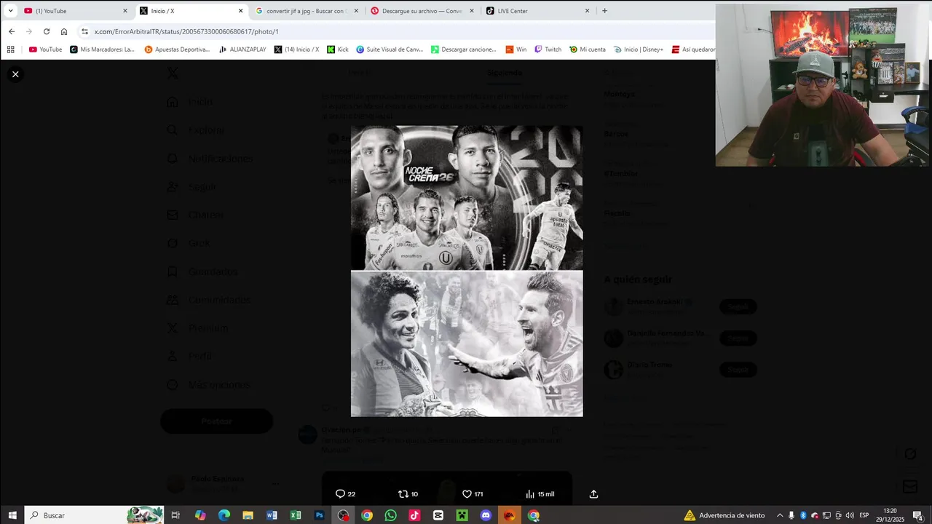Viewport: 932px width, 524px height.
Task: Open CapCut from taskbar
Action: coord(438,515)
